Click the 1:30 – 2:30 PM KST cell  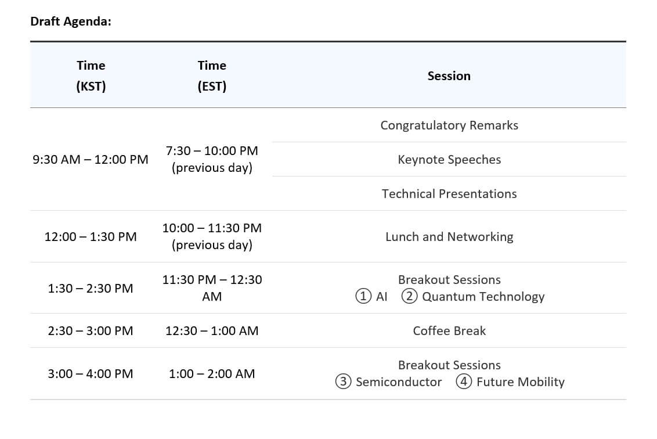(x=91, y=289)
